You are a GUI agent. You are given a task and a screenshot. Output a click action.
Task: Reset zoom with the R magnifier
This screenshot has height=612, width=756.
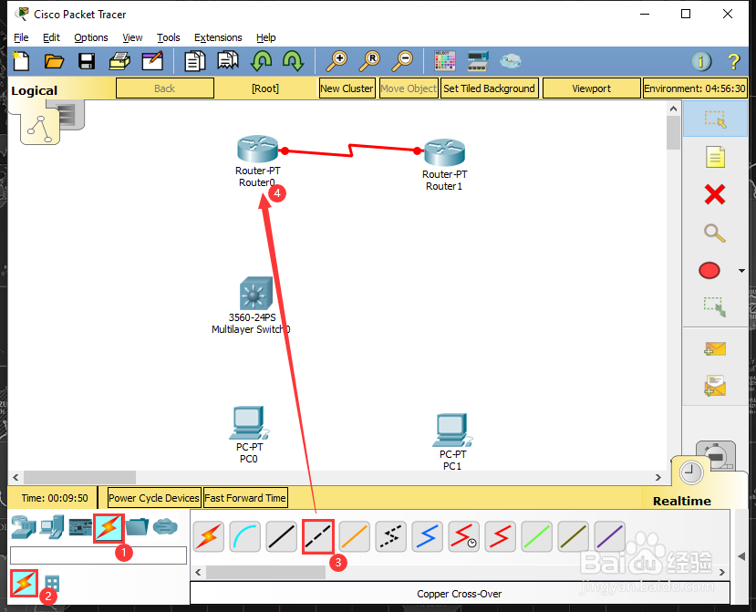369,61
